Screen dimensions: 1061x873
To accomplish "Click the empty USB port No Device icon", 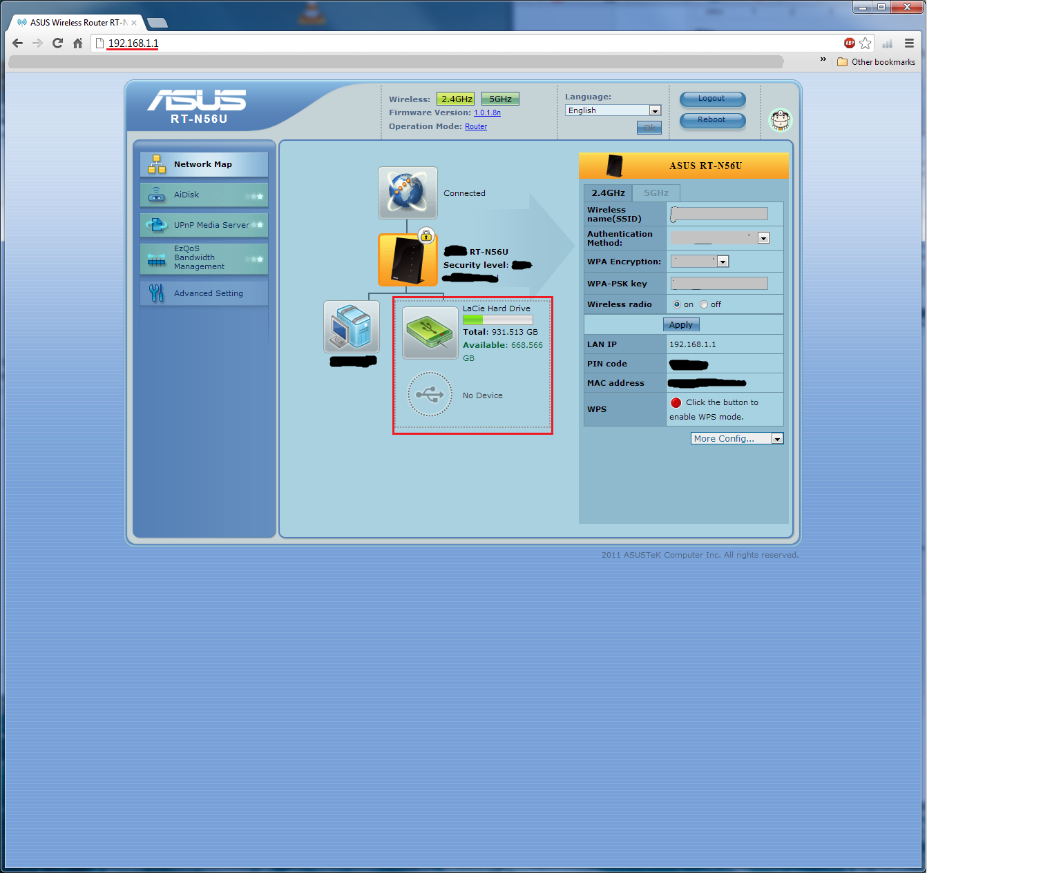I will click(430, 395).
